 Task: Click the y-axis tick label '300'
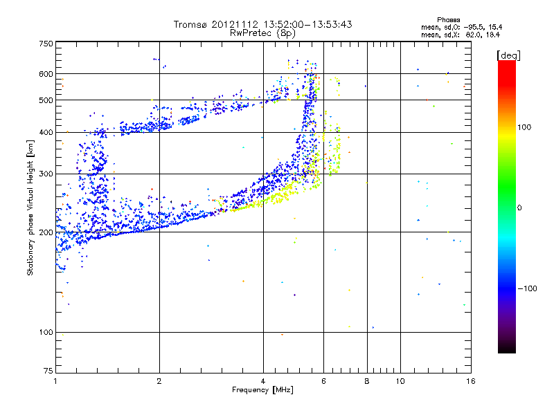click(46, 174)
